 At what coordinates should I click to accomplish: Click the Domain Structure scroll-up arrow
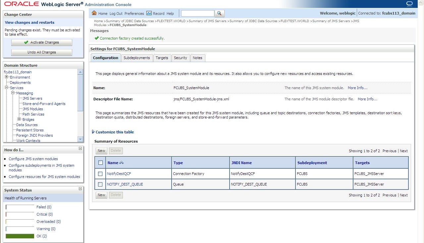[x=80, y=72]
